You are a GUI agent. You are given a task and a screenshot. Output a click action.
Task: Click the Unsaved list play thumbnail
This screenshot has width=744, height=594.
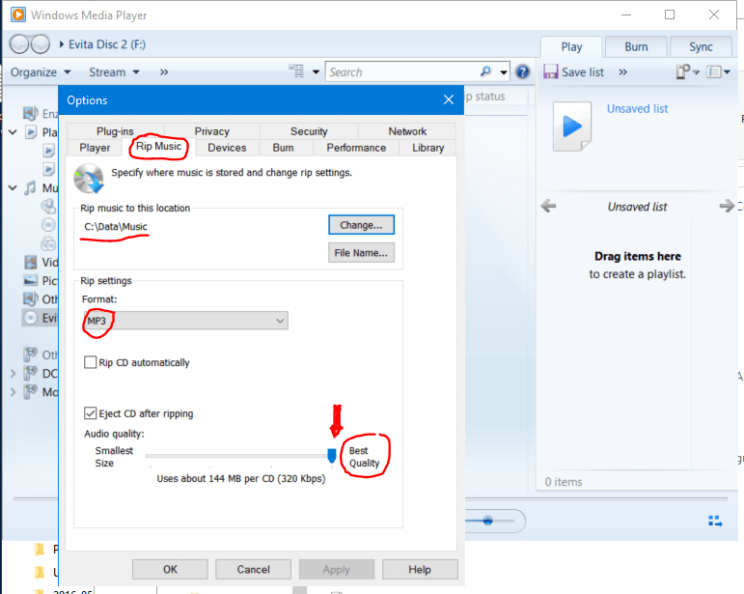(x=571, y=127)
